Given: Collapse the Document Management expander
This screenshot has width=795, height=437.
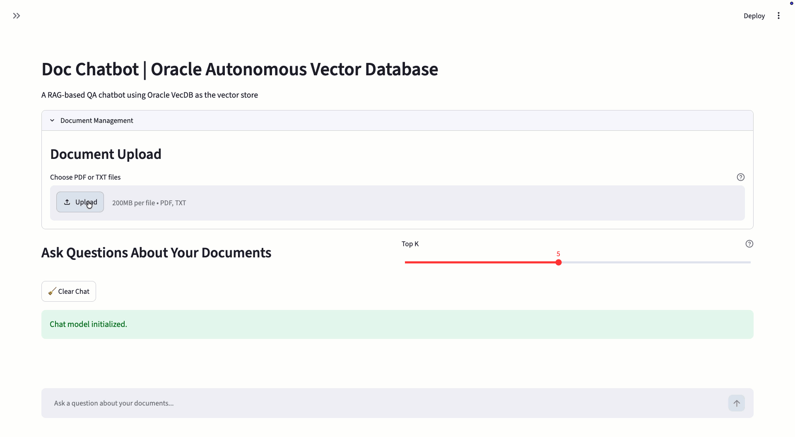Looking at the screenshot, I should point(397,120).
